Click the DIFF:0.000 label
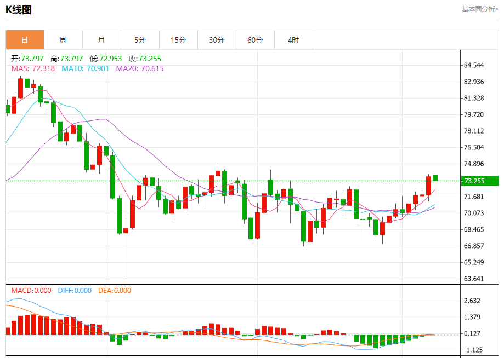 [75, 291]
